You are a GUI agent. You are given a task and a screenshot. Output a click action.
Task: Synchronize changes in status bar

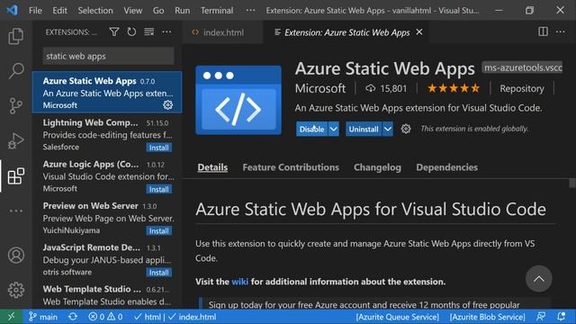(x=73, y=317)
